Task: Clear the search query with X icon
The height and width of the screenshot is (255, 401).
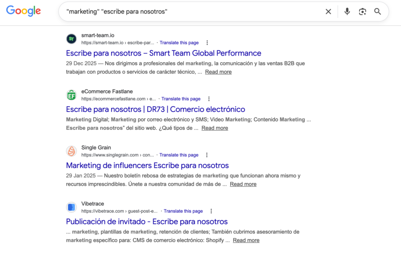Action: pyautogui.click(x=328, y=12)
